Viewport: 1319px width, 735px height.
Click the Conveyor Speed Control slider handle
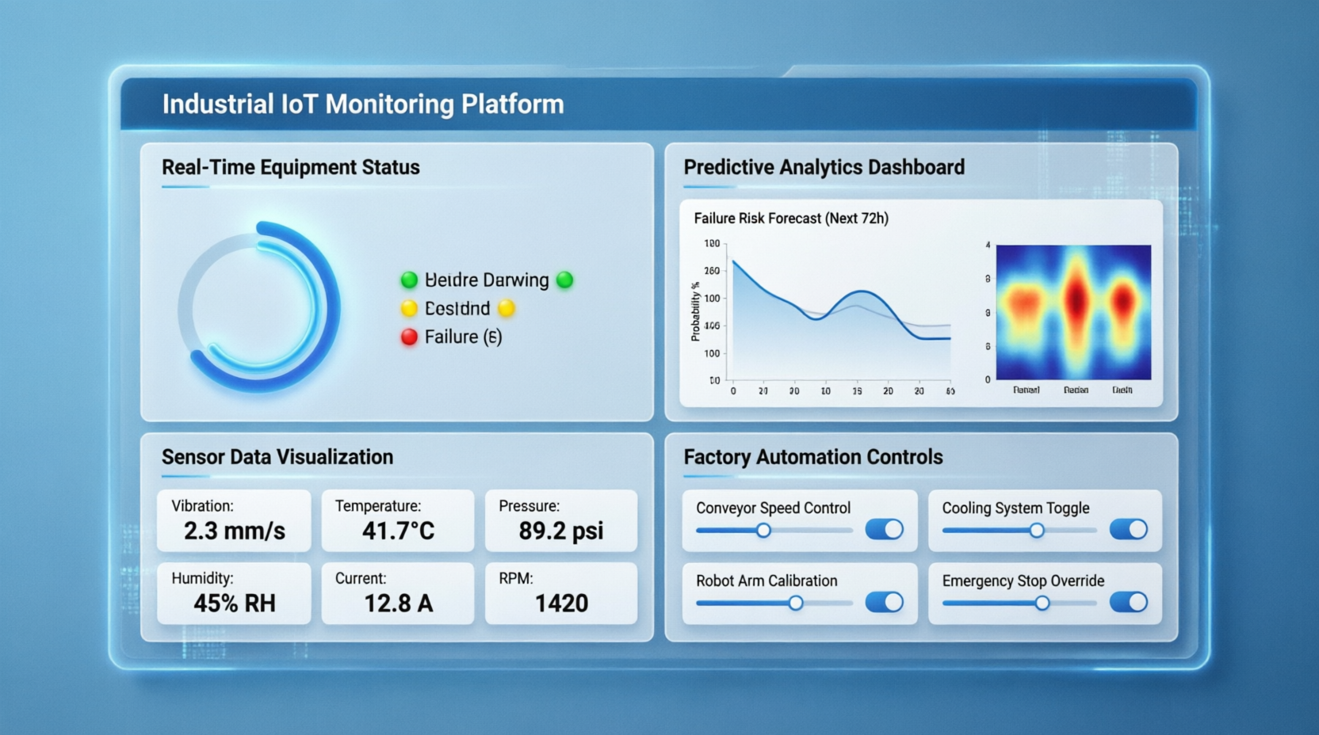tap(763, 530)
